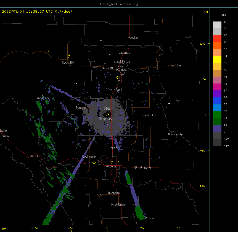This screenshot has width=238, height=232.
Task: Click the Airdrie label
Action: (111, 148)
